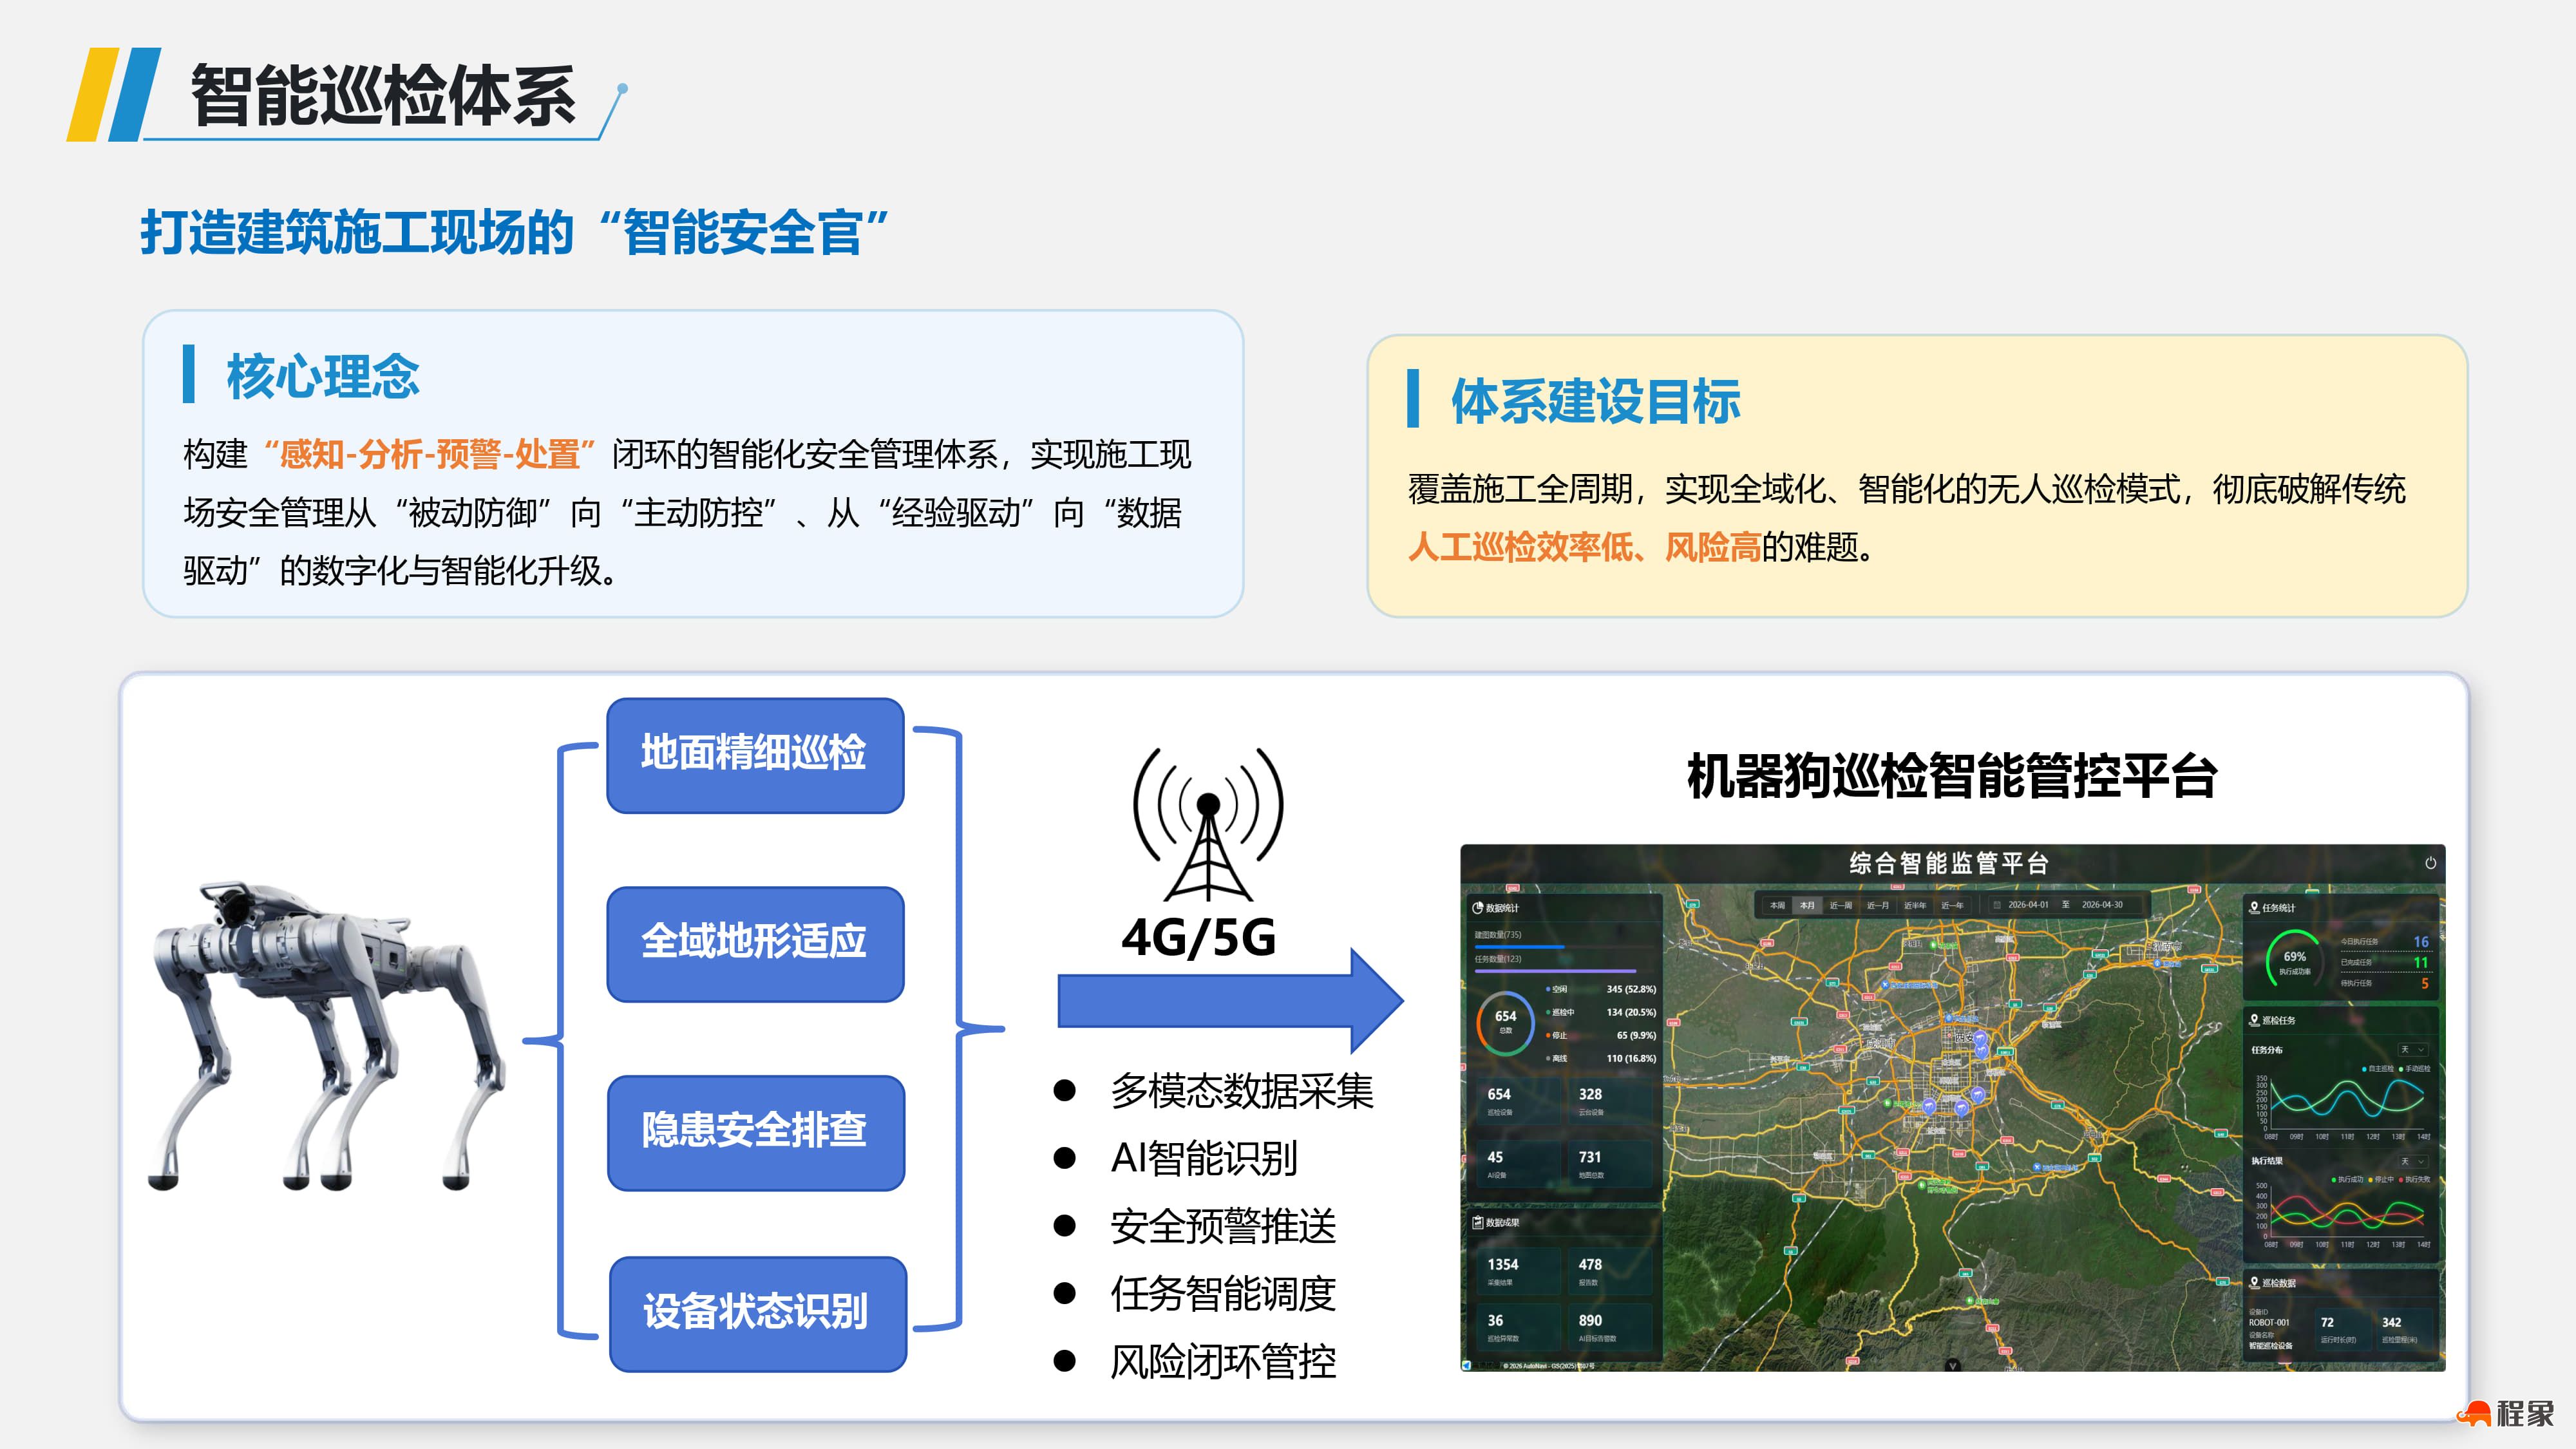Click the location pin icon beside 任务统计

pos(2254,907)
